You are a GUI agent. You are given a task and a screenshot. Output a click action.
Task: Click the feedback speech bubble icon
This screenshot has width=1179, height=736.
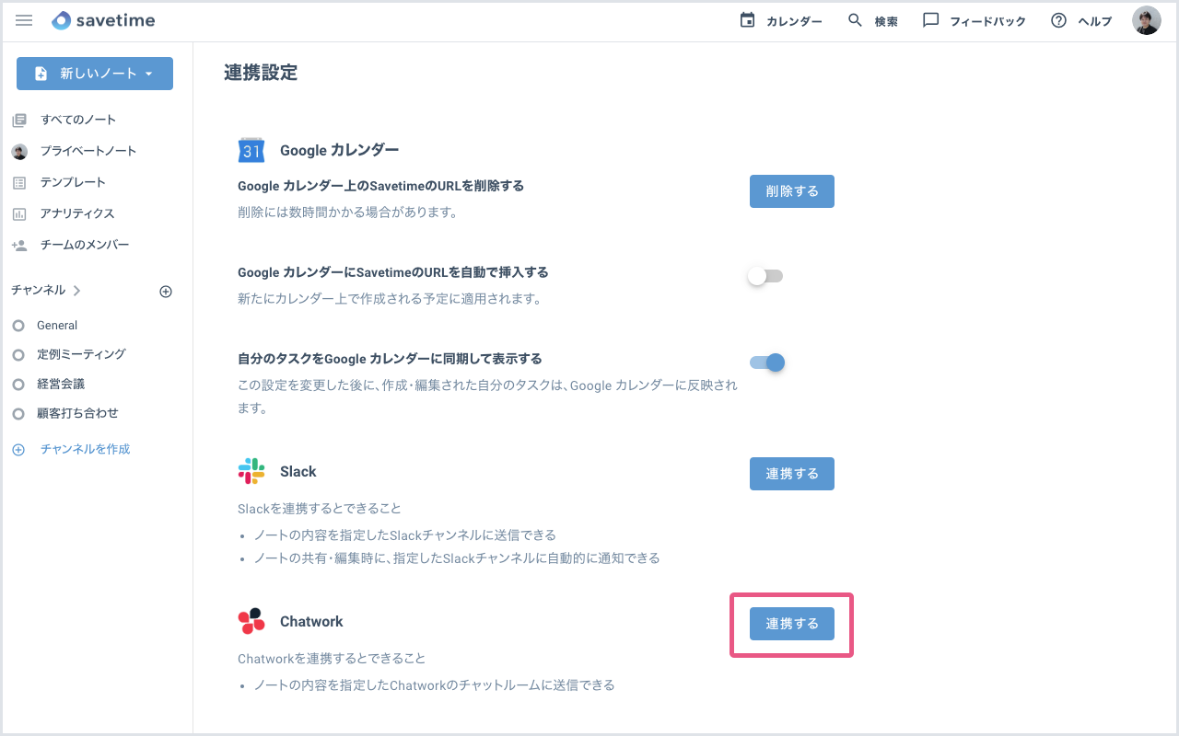[x=931, y=20]
